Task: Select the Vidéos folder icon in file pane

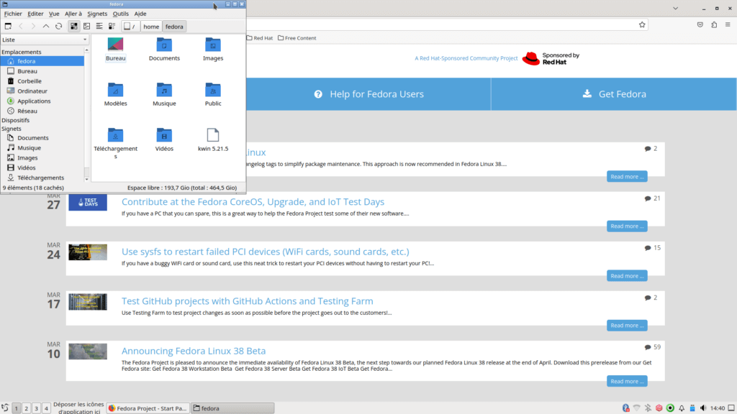Action: point(164,134)
